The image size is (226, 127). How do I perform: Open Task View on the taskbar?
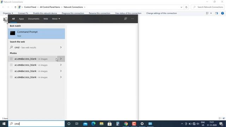[x=77, y=124]
